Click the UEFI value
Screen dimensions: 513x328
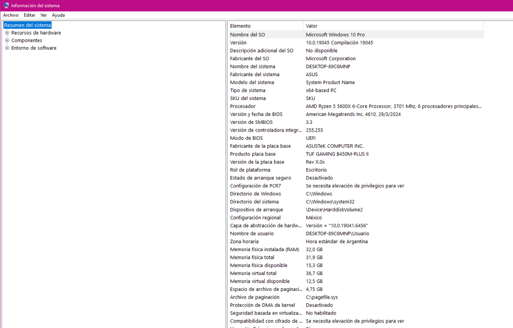click(x=311, y=138)
